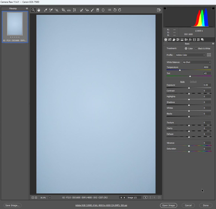This screenshot has height=209, width=216.
Task: Select the Color Sampler tool
Action: click(x=51, y=10)
